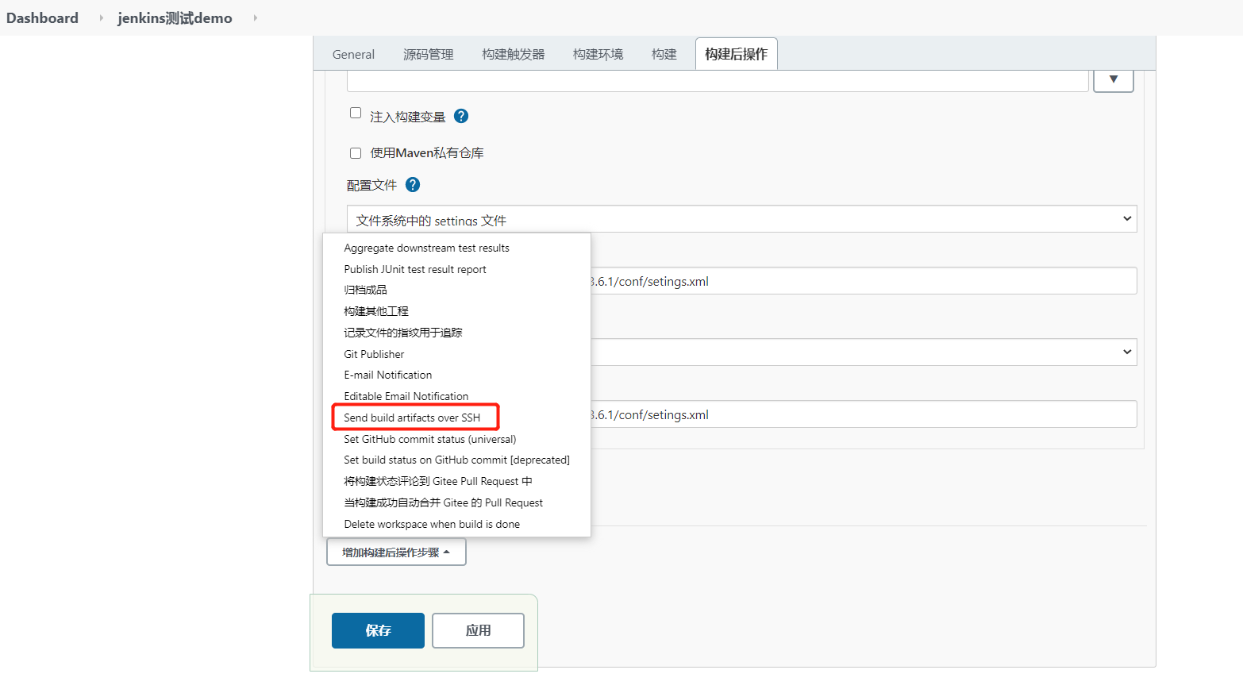
Task: Select Set build status on GitHub commit [deprecated]
Action: coord(456,460)
